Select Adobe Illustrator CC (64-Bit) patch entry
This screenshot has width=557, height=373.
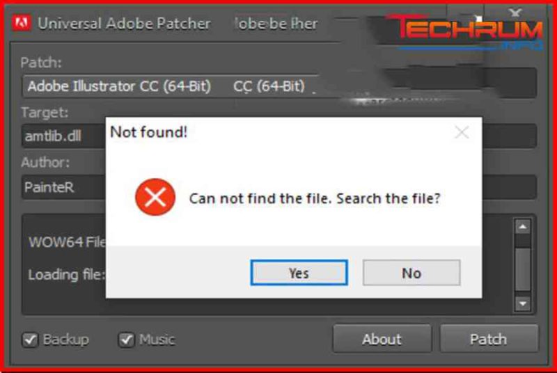click(119, 86)
